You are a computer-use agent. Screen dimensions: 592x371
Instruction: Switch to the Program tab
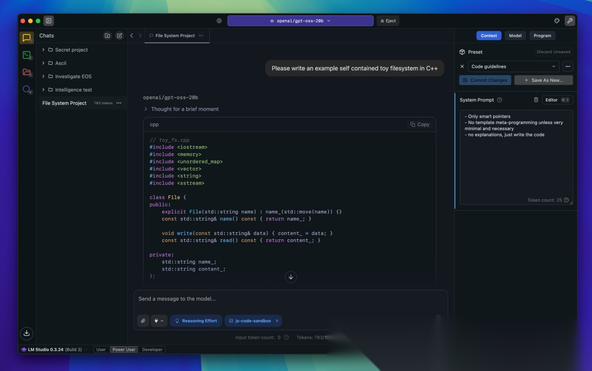pyautogui.click(x=542, y=36)
